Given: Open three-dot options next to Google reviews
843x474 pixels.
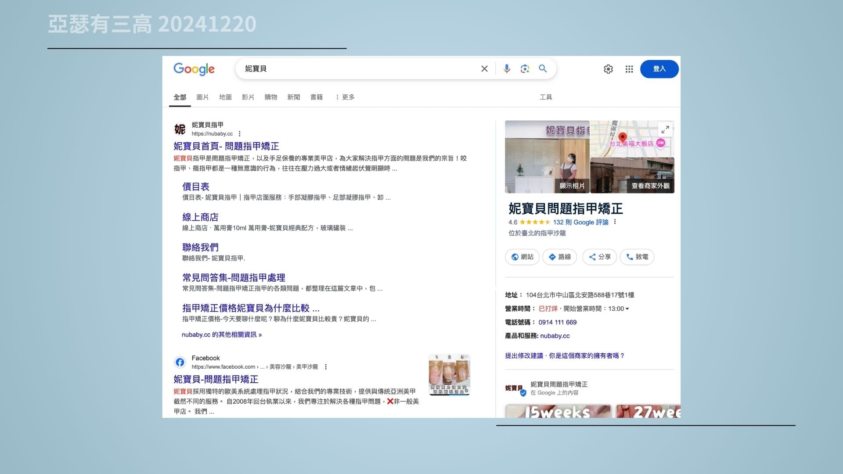Looking at the screenshot, I should tap(615, 222).
